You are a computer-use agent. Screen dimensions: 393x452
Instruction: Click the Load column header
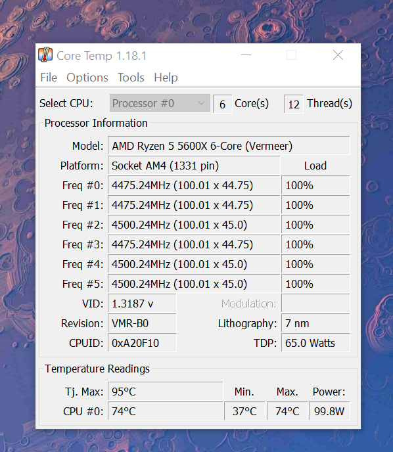click(315, 166)
